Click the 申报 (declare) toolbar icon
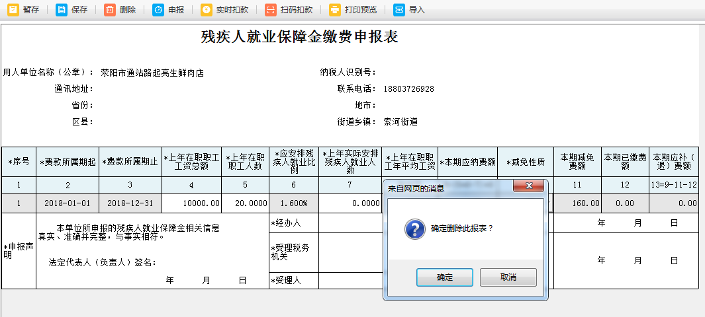 [x=158, y=10]
